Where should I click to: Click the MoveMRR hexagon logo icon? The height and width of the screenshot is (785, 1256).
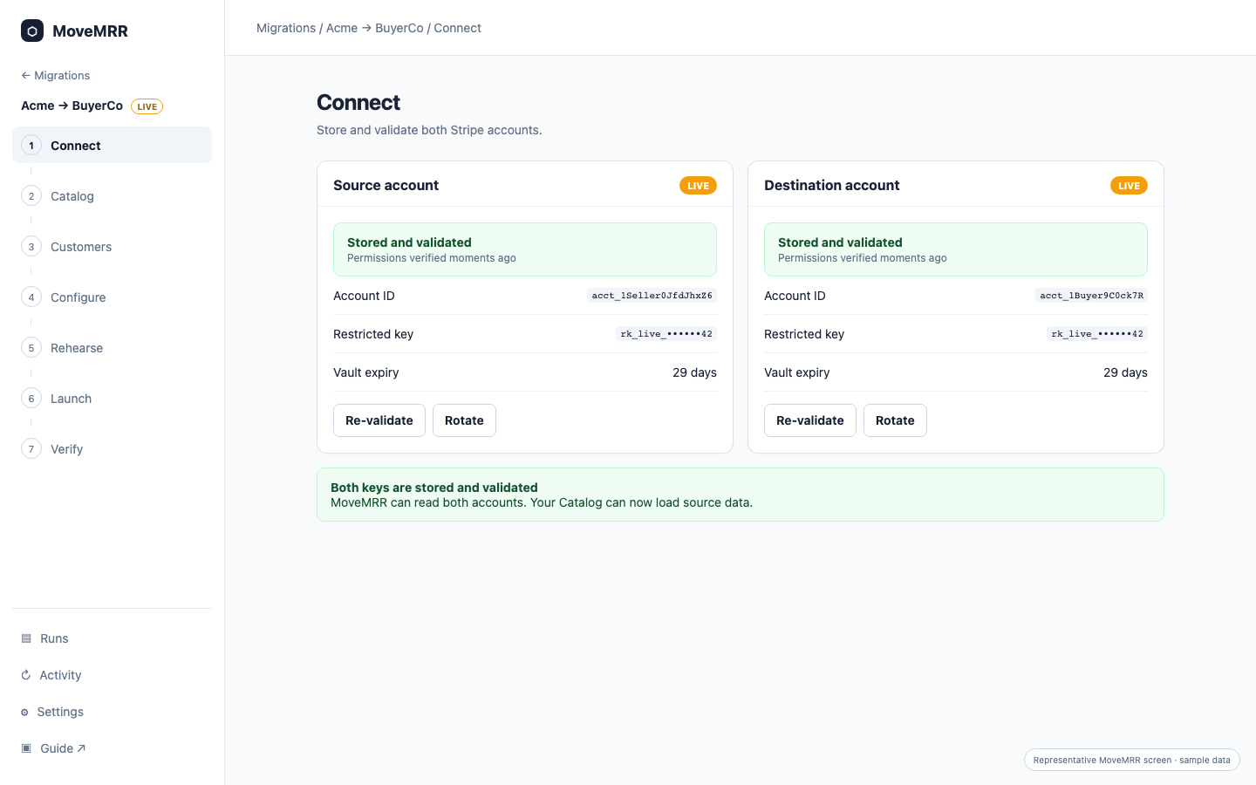[32, 31]
